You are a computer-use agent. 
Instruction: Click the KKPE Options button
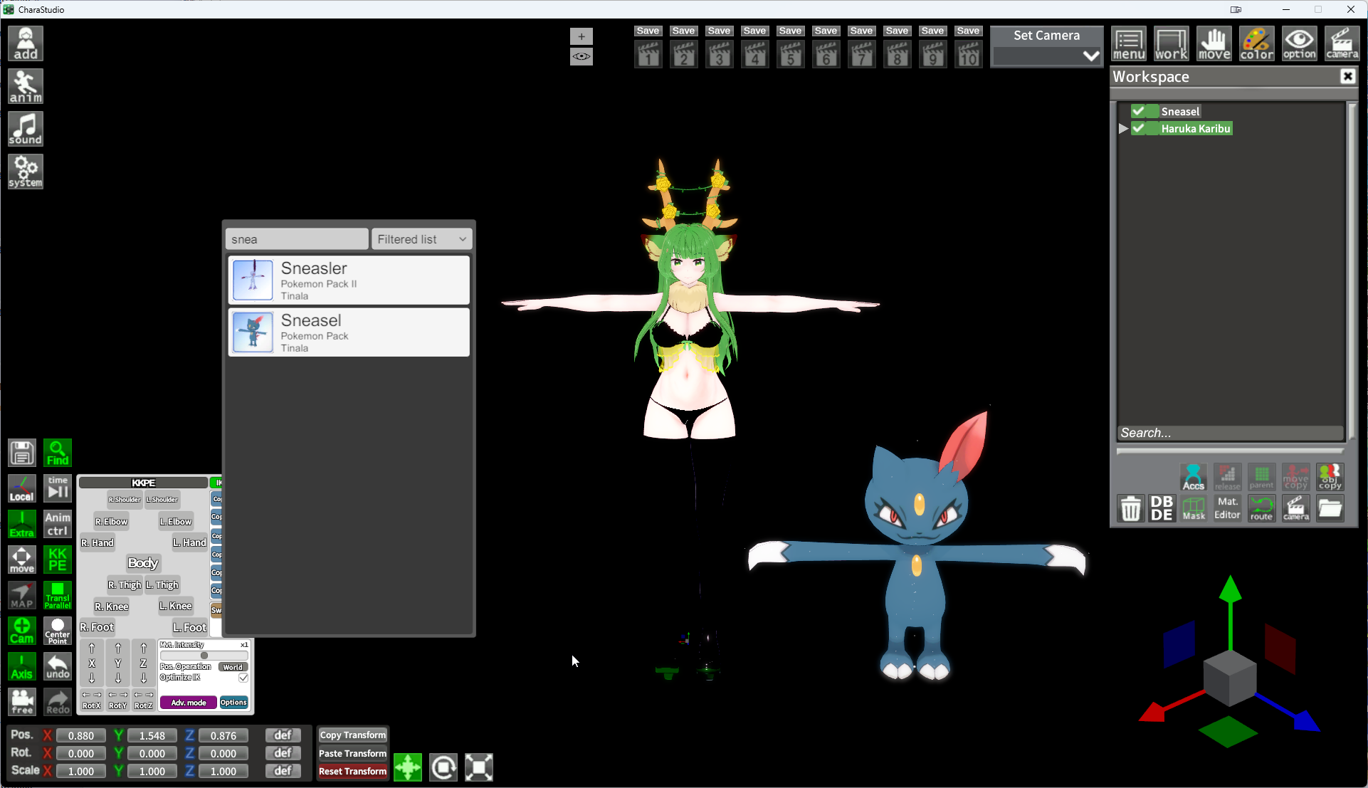[233, 703]
